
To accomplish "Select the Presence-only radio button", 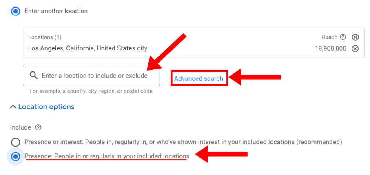I will [x=16, y=156].
